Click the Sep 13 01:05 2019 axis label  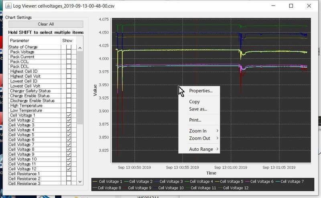pos(279,167)
